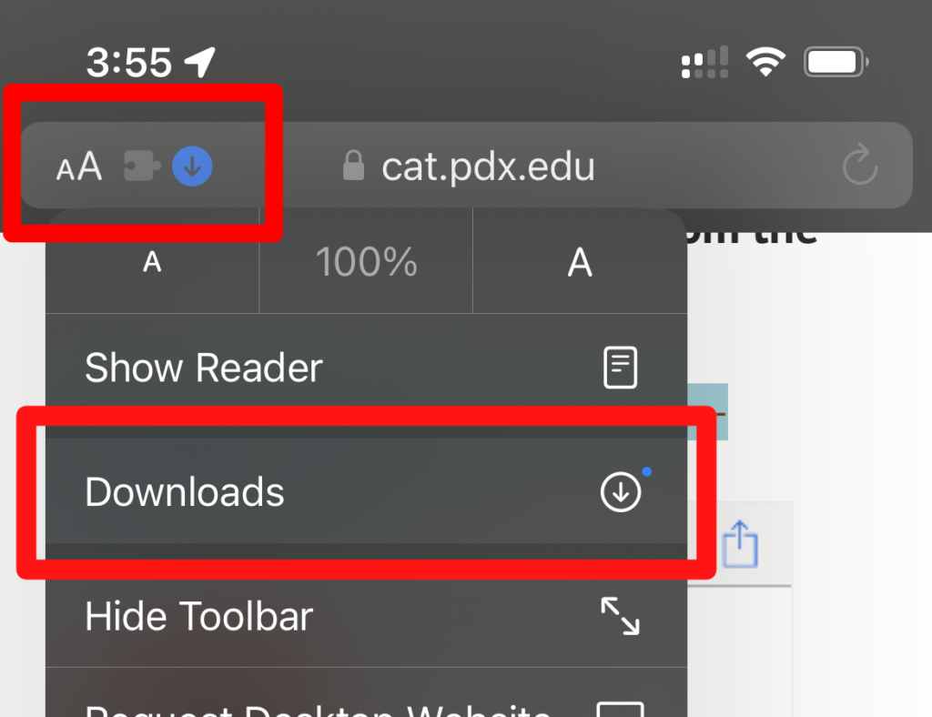Tap the diagonal arrows Hide Toolbar icon
The image size is (932, 717).
[x=621, y=617]
